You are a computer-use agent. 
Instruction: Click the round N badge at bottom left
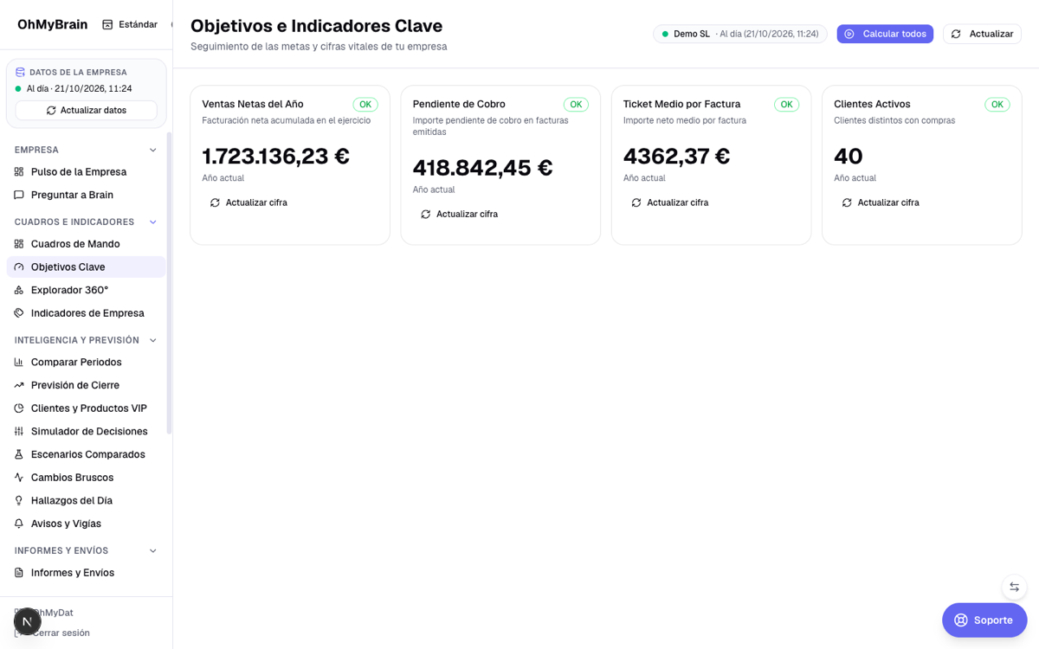(x=28, y=621)
